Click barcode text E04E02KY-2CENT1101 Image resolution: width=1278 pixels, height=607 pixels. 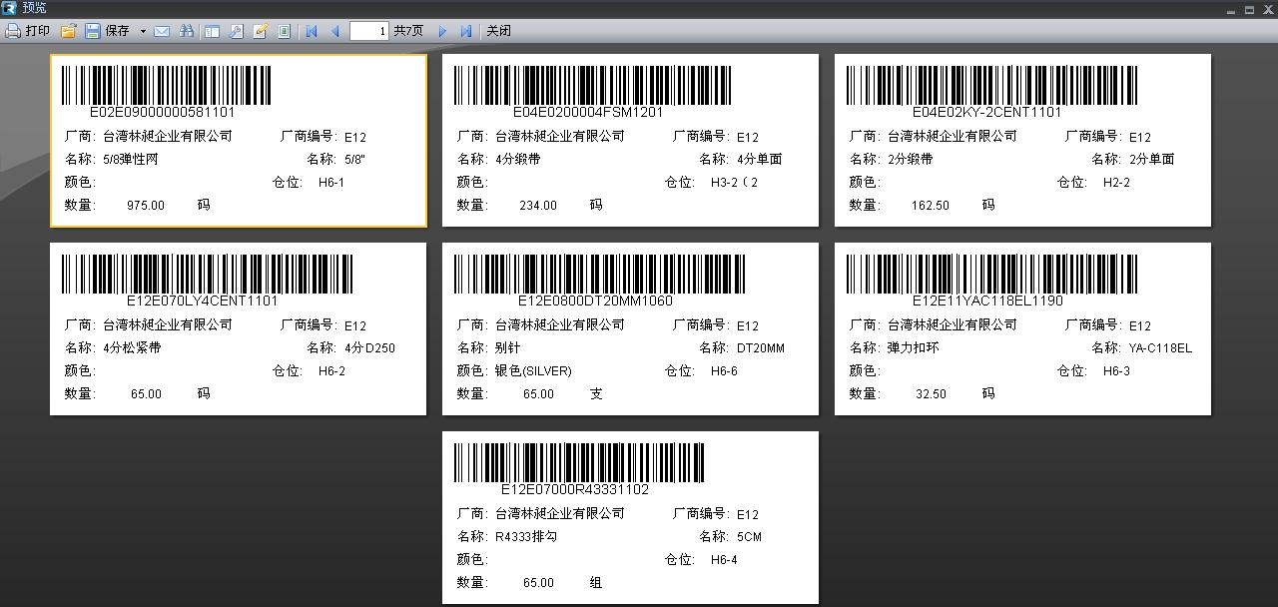[986, 112]
